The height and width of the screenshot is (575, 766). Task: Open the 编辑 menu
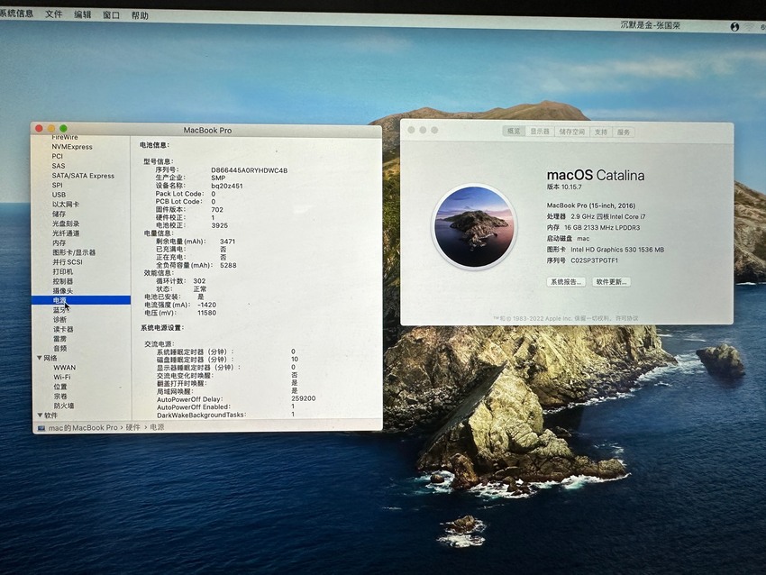point(83,14)
